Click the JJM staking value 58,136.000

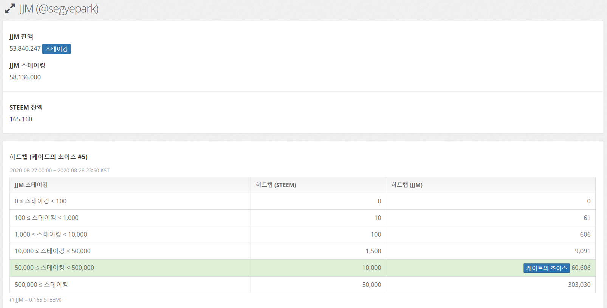25,77
